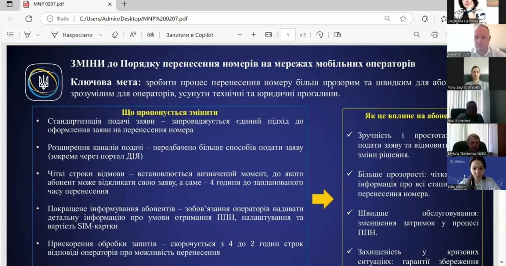Open the zoom magnifier in address bar

[x=387, y=19]
